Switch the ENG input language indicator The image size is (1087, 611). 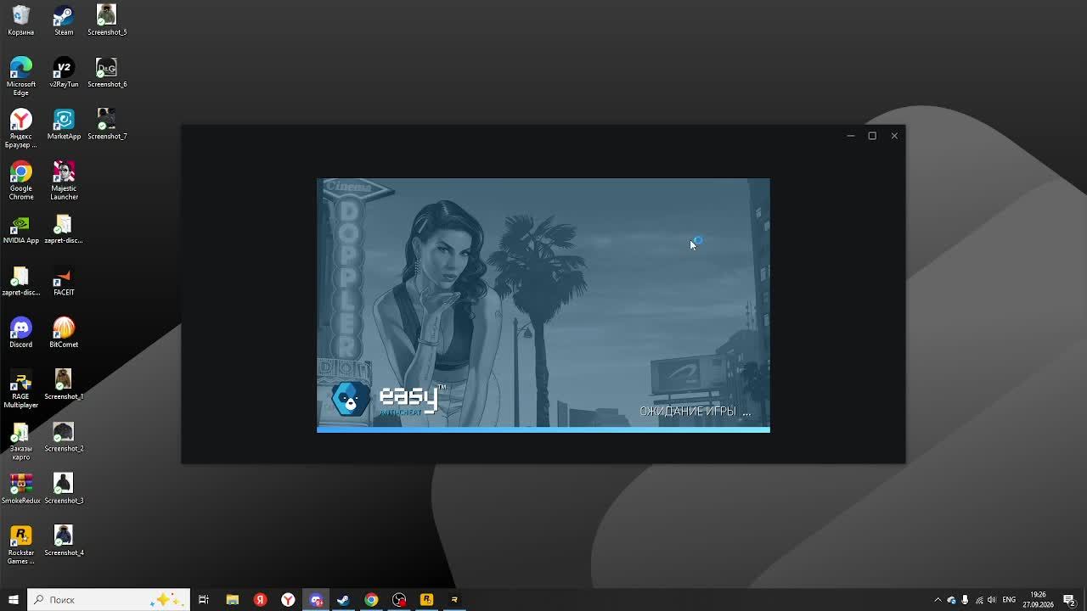1009,600
